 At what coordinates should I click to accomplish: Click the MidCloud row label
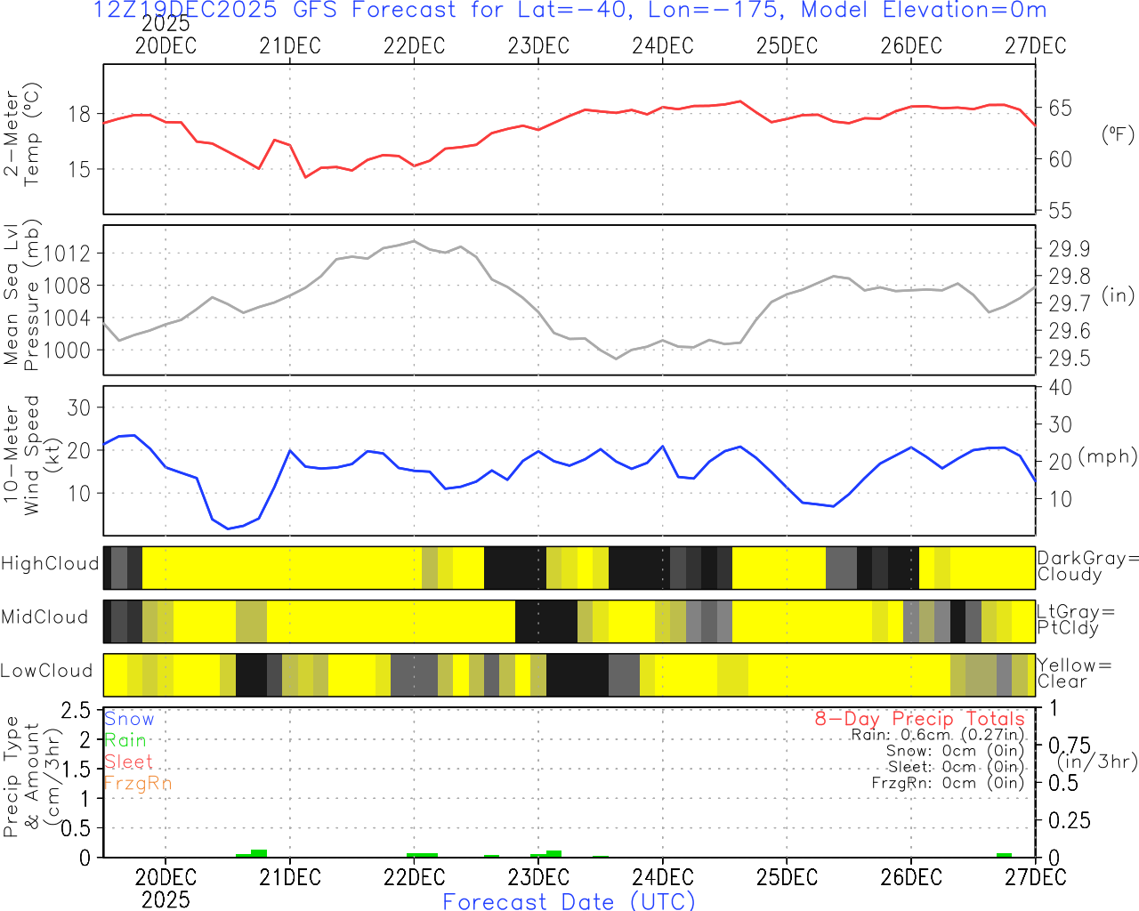click(x=44, y=617)
